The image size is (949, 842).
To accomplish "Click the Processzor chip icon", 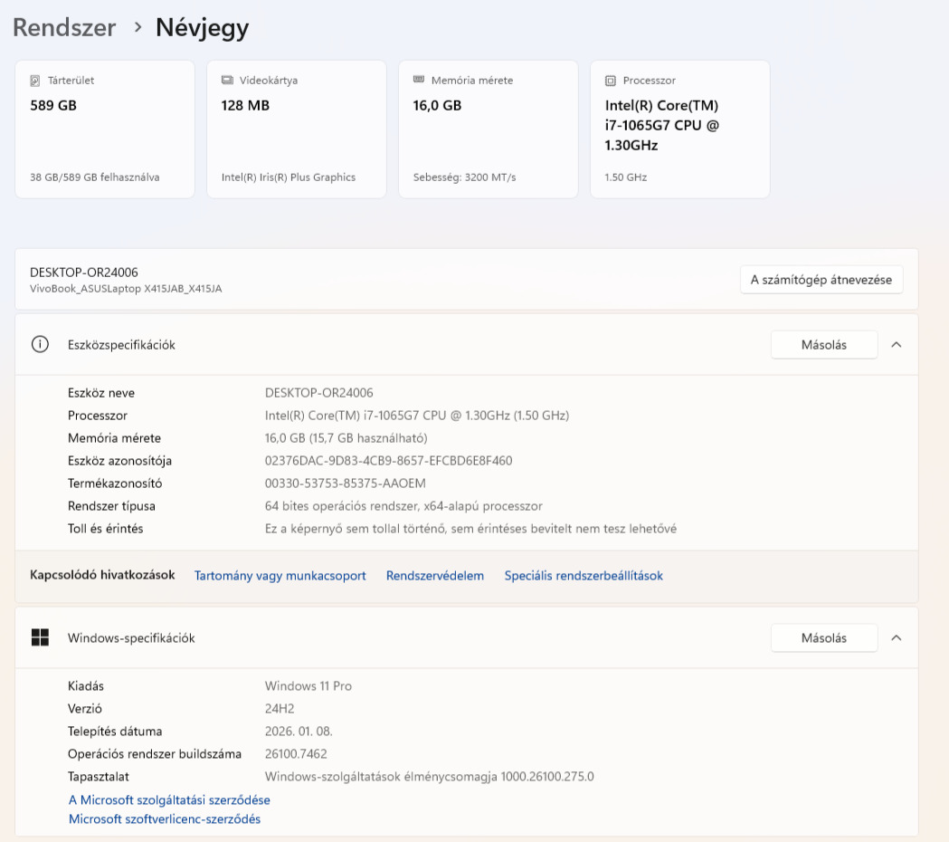I will point(611,81).
